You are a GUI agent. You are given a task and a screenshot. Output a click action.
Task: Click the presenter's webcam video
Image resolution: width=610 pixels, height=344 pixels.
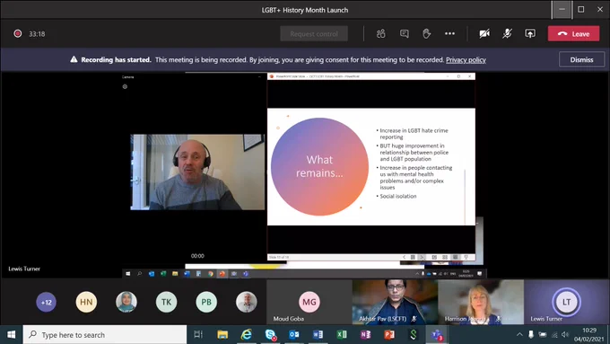point(197,172)
